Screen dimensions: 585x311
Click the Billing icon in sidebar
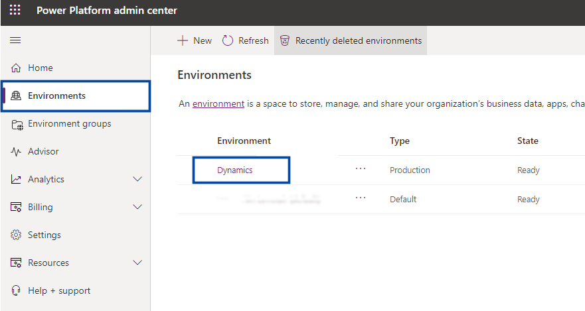click(16, 207)
